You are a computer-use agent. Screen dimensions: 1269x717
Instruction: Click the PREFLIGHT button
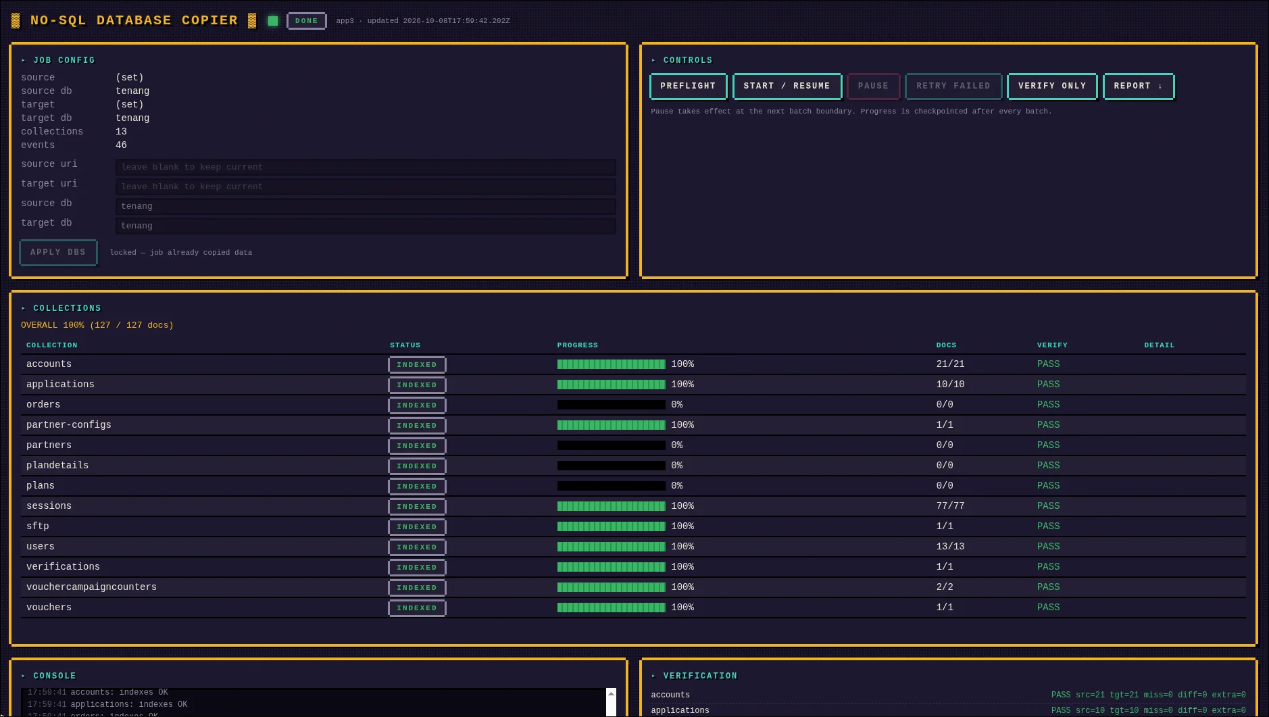pos(688,86)
